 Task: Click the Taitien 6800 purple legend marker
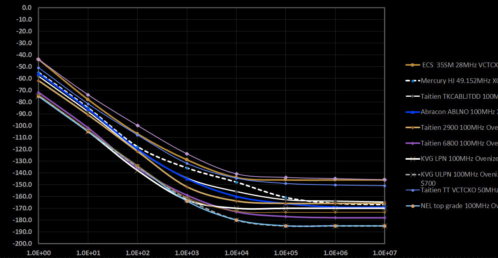tap(412, 143)
